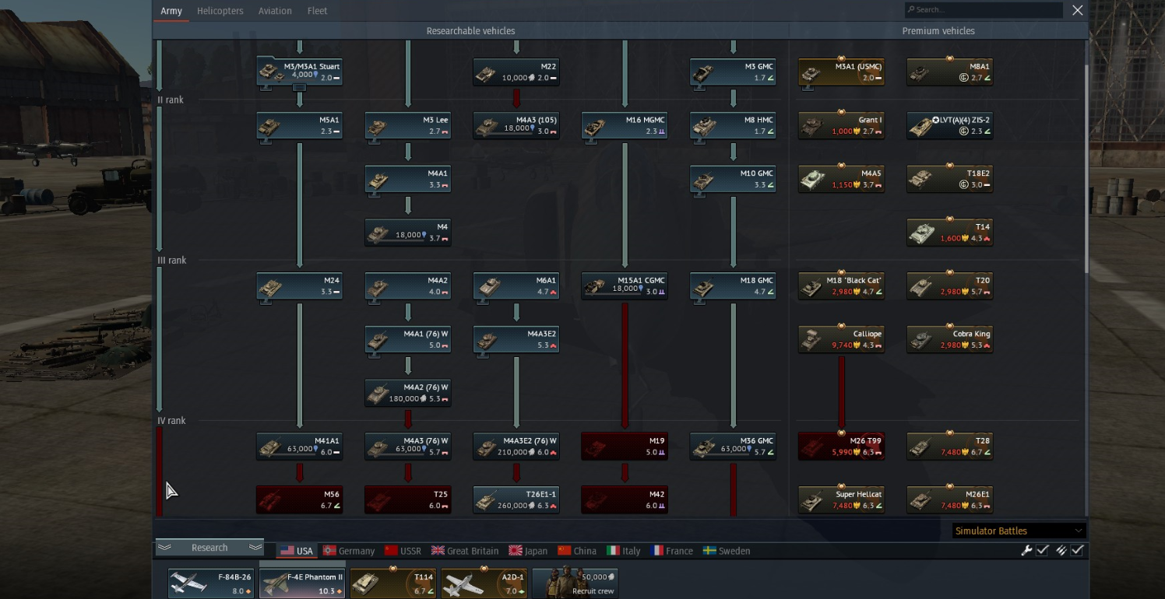Viewport: 1165px width, 599px height.
Task: Select the M5A1 tank card
Action: [299, 126]
